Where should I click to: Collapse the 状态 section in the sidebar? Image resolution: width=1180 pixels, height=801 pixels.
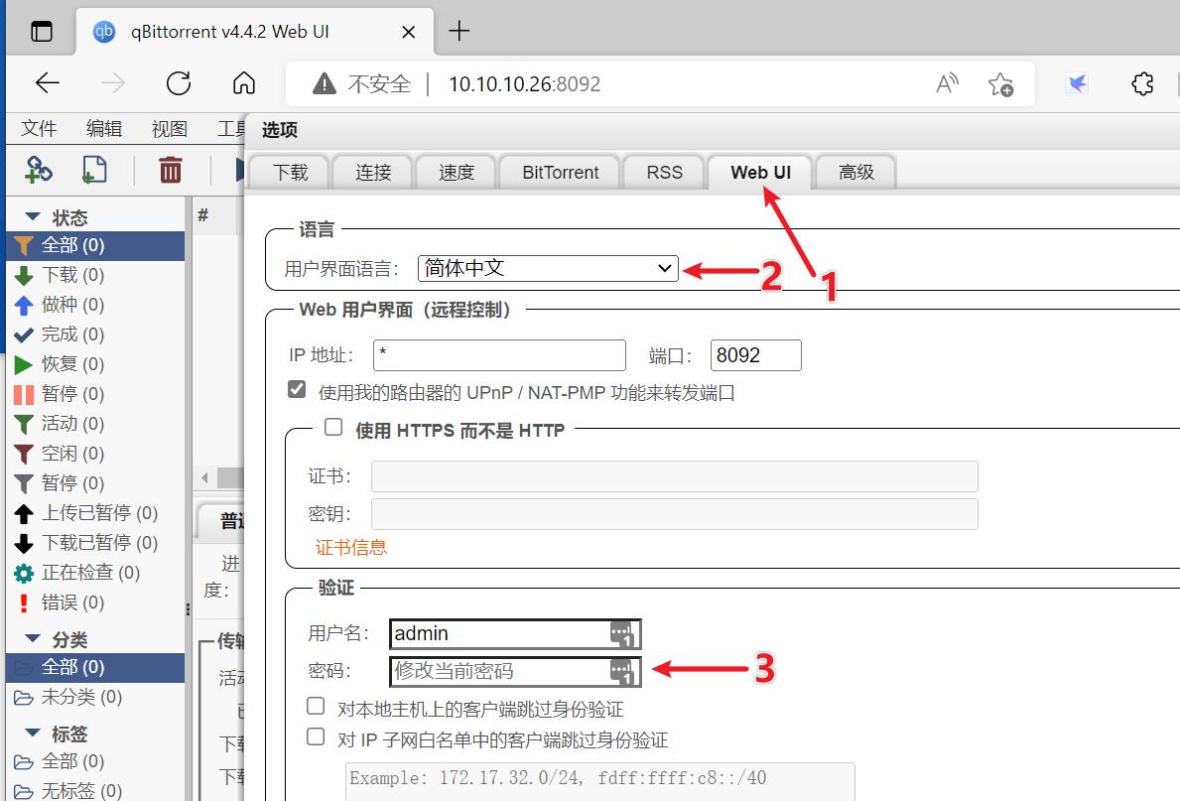point(33,216)
